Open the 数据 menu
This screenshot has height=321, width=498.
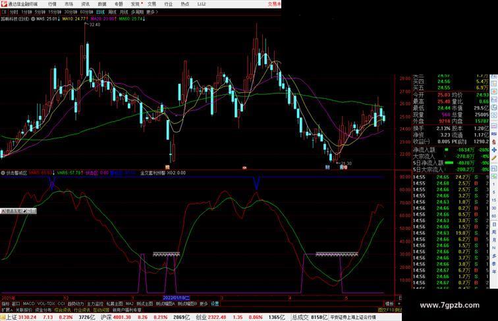[x=102, y=4]
